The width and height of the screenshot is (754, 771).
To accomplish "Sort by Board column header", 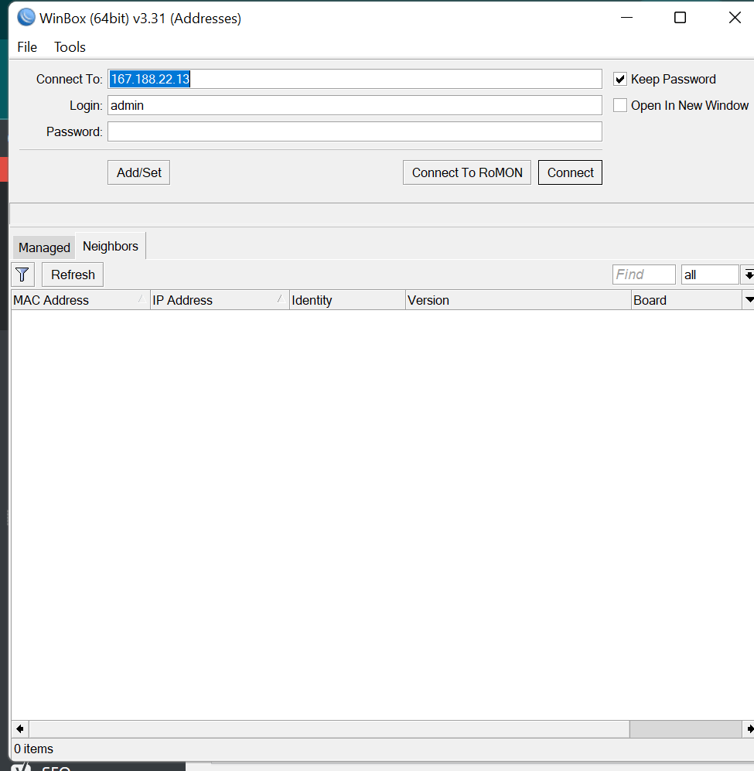I will point(687,300).
